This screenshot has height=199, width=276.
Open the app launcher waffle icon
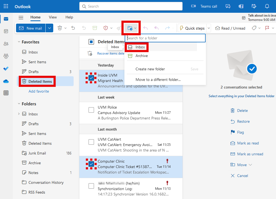click(6, 6)
